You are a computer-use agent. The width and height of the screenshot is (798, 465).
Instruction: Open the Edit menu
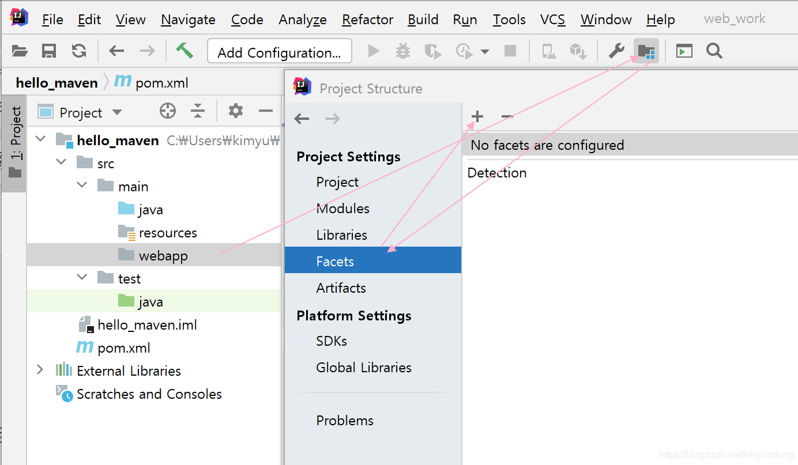pyautogui.click(x=89, y=20)
